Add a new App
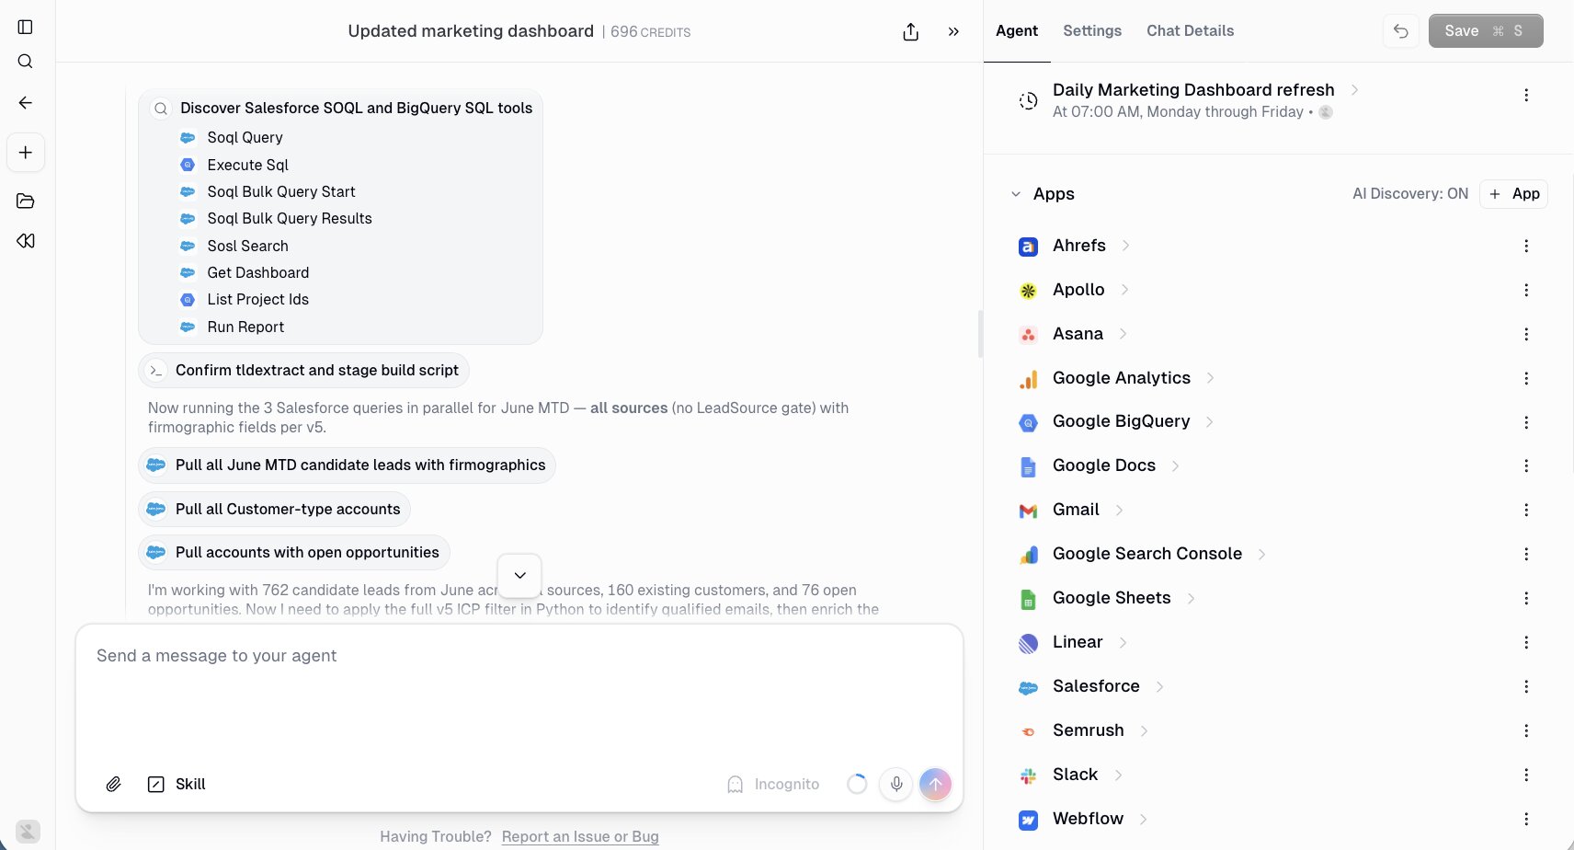 (1513, 194)
